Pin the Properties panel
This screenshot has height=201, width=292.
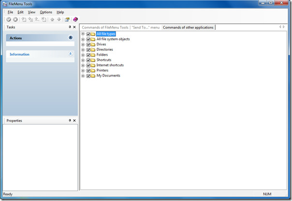[x=70, y=121]
